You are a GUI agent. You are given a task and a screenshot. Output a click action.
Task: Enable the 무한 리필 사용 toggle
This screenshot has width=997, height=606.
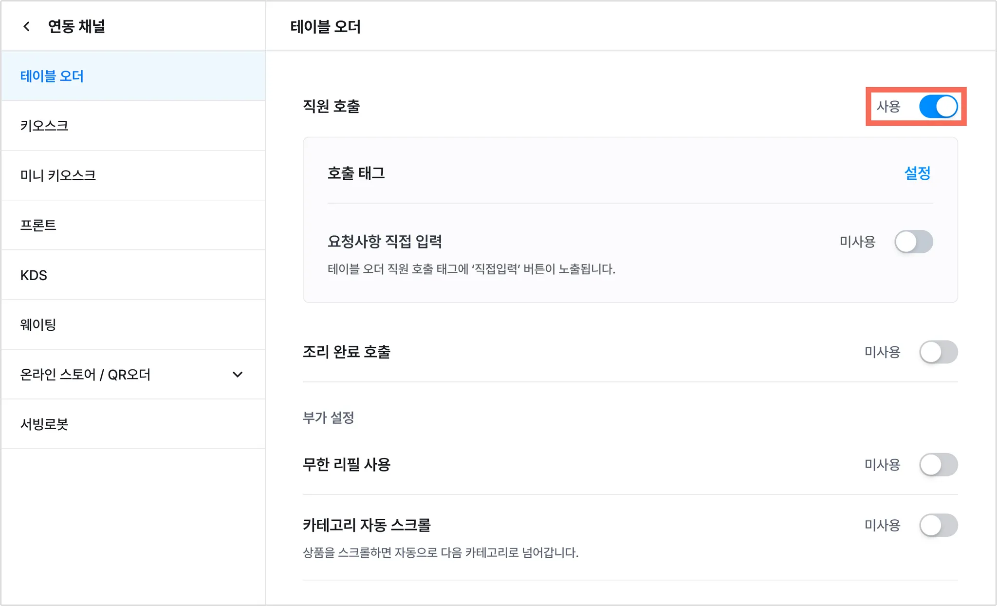[938, 465]
